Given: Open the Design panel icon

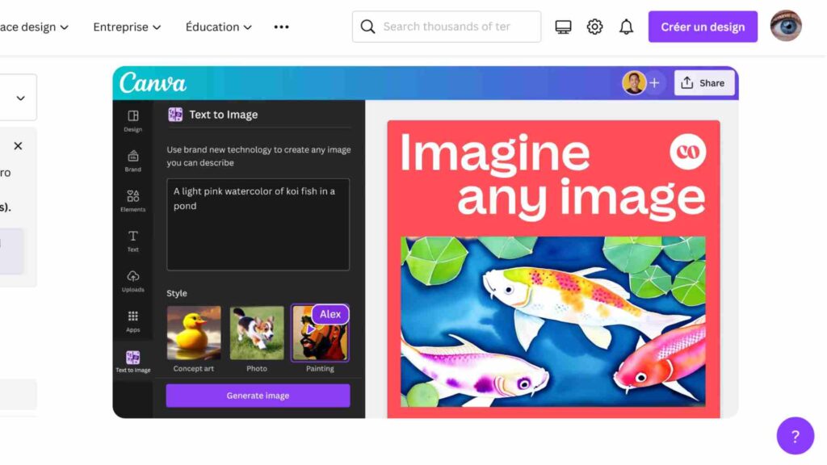Looking at the screenshot, I should pos(133,116).
